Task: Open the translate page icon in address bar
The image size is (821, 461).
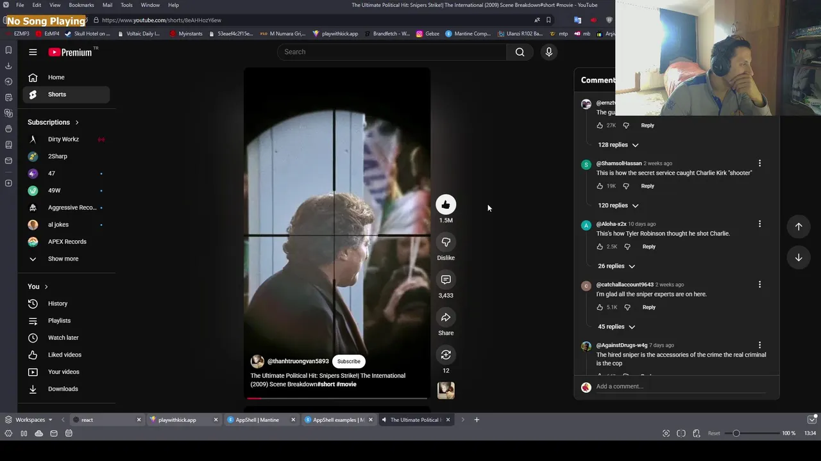Action: [x=537, y=20]
